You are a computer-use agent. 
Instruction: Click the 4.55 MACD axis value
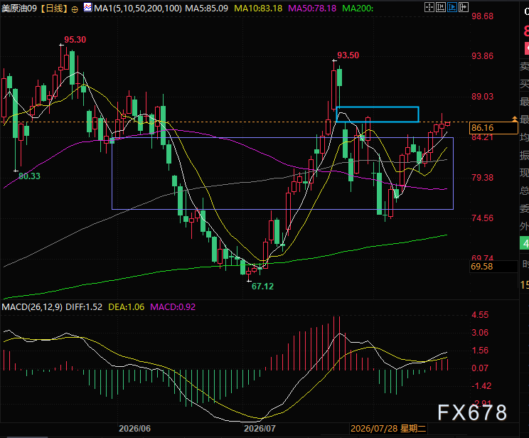[x=480, y=315]
